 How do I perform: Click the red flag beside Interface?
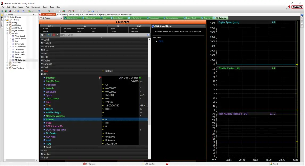(x=100, y=78)
